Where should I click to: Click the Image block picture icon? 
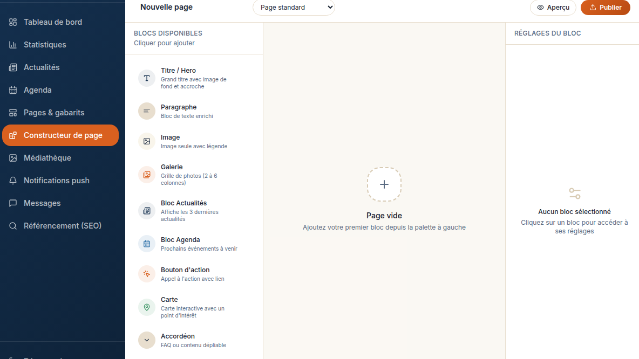[147, 141]
